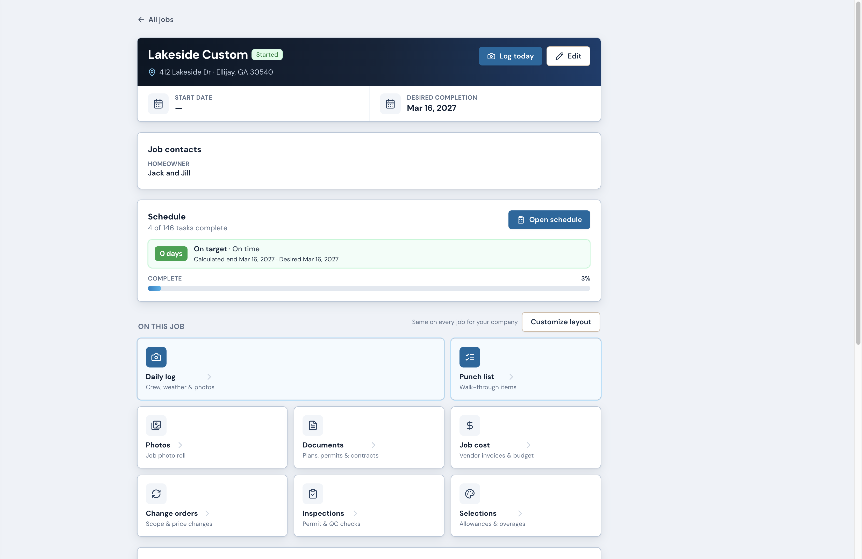The height and width of the screenshot is (559, 862).
Task: Click the Selections card title
Action: coord(478,513)
